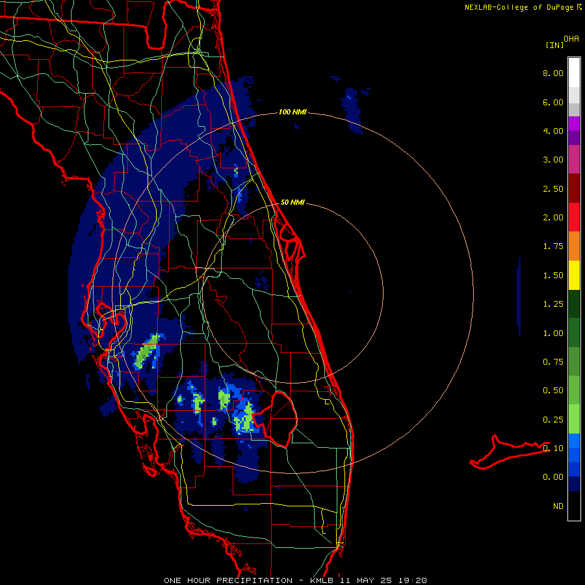Screen dimensions: 585x585
Task: Select the navy swatch below 0.00
Action: click(574, 484)
